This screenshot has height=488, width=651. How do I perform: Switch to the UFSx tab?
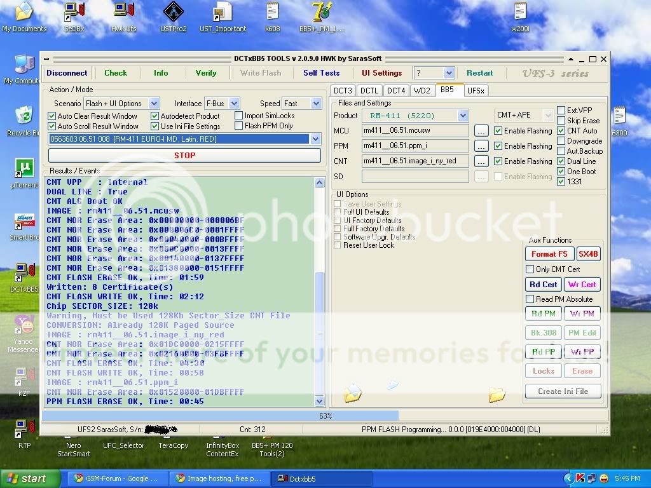(x=476, y=90)
